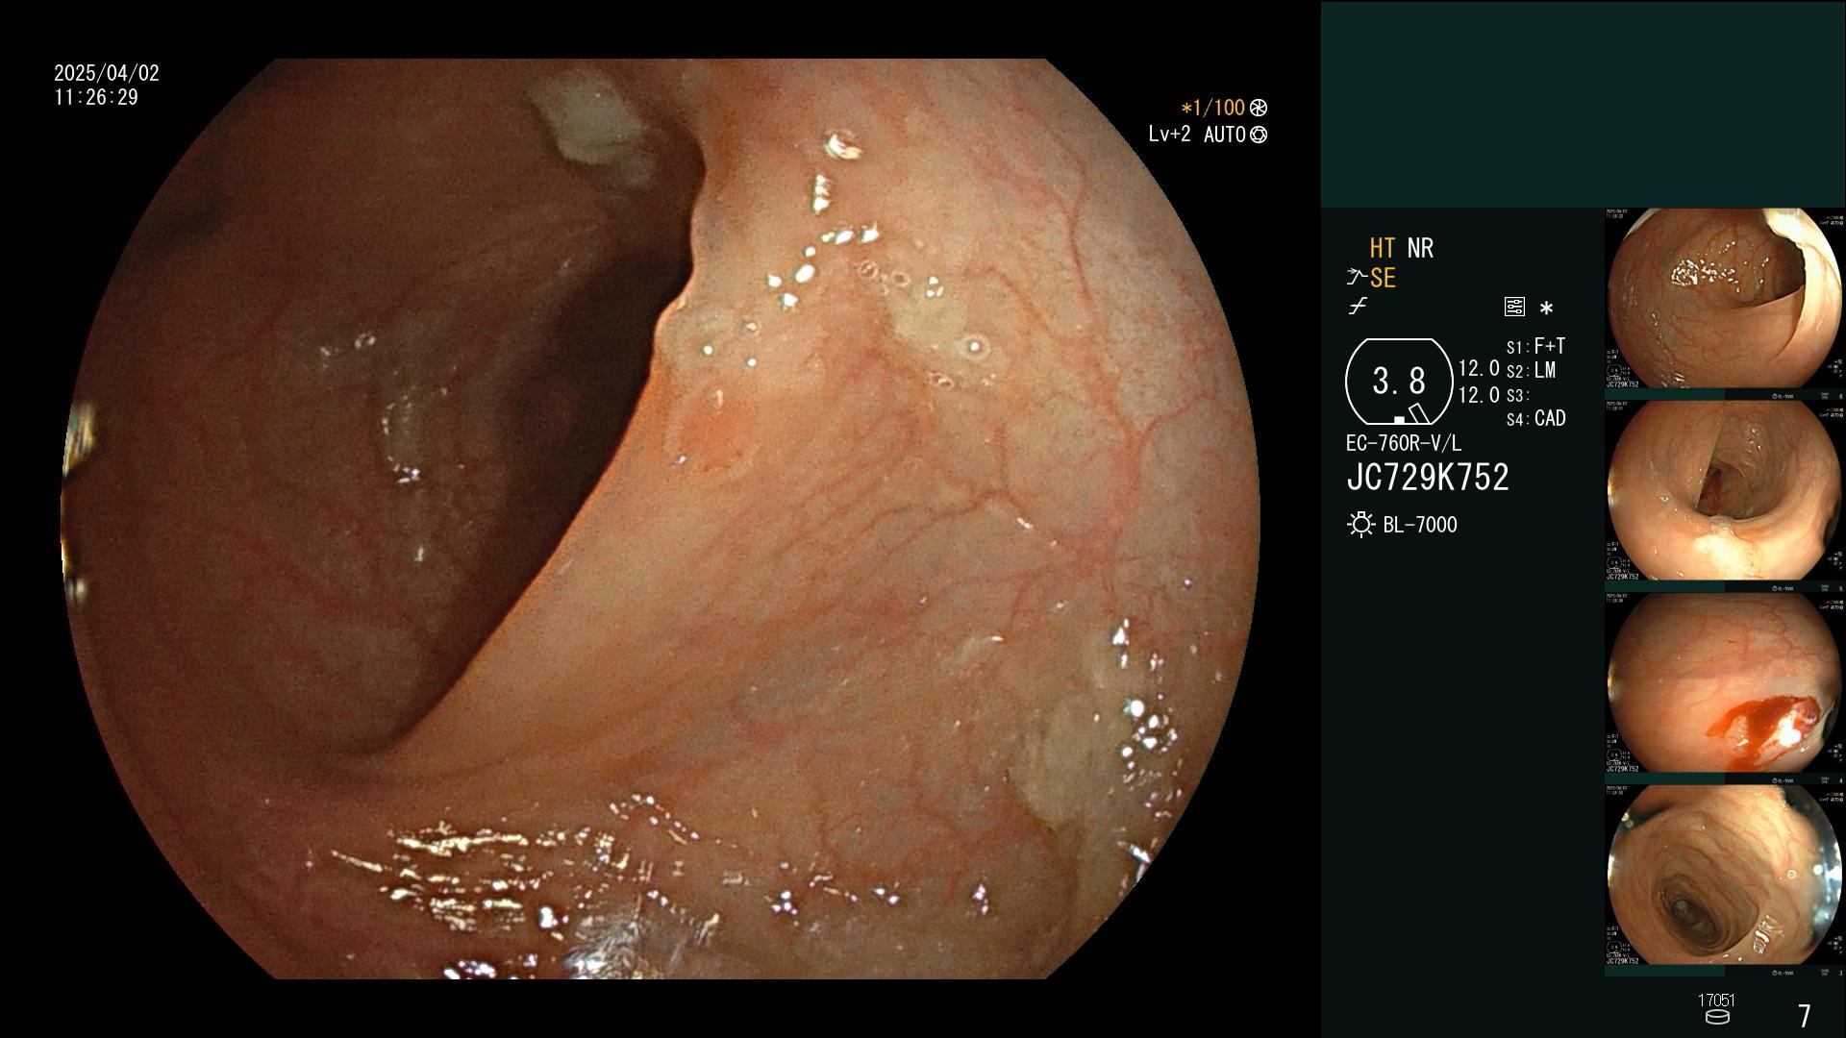This screenshot has height=1038, width=1846.
Task: Click the shutter speed icon beside *1/100
Action: point(1259,109)
